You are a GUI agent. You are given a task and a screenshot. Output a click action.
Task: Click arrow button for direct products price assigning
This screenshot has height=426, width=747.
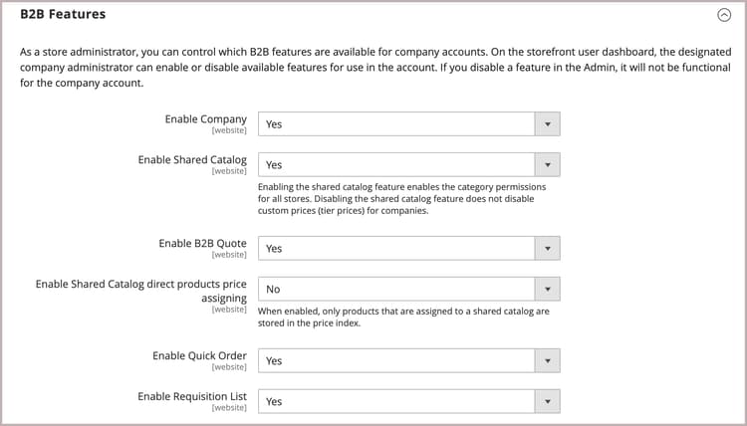click(547, 290)
